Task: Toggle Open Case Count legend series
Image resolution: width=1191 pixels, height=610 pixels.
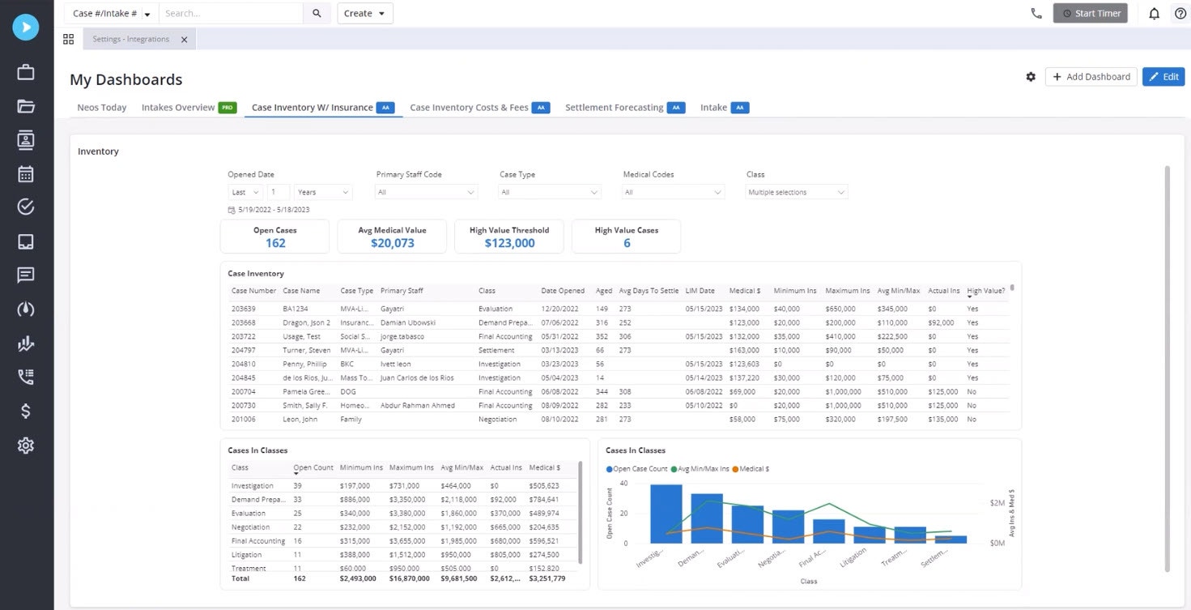Action: point(636,469)
